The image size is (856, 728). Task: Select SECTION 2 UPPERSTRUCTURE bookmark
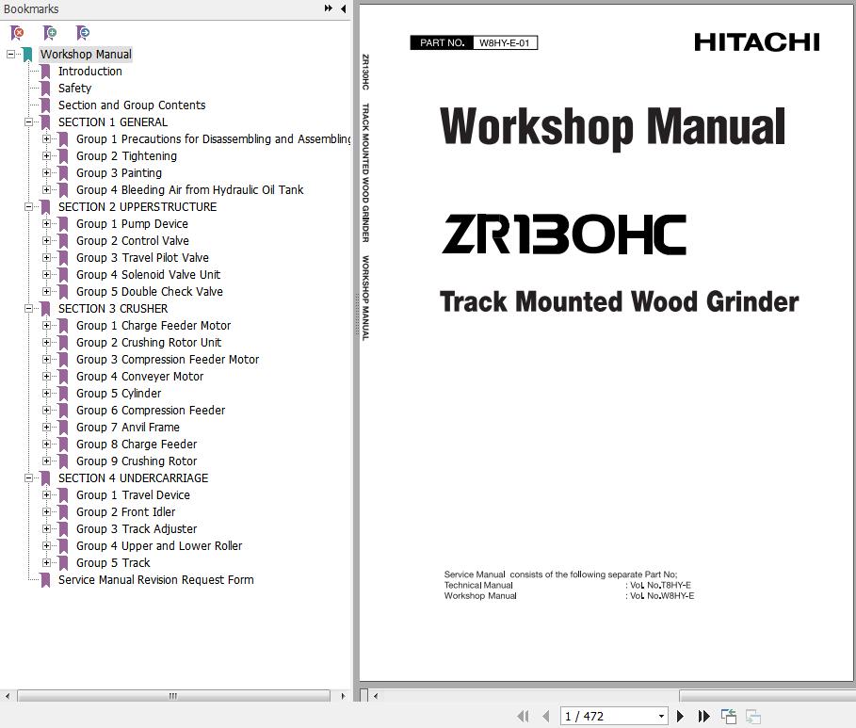137,206
